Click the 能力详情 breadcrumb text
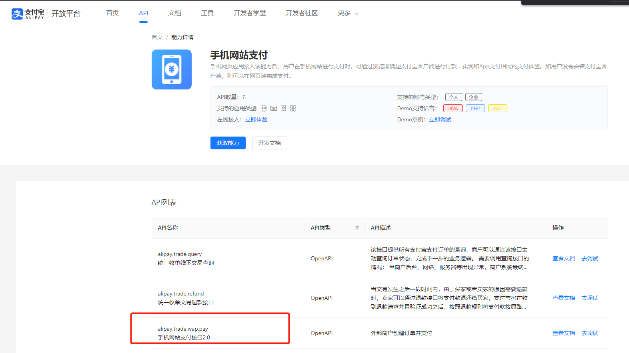This screenshot has height=353, width=629. 182,37
